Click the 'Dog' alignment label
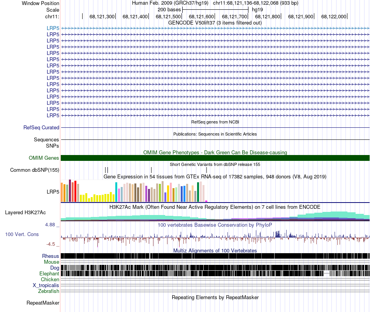This screenshot has width=370, height=312. 55,268
